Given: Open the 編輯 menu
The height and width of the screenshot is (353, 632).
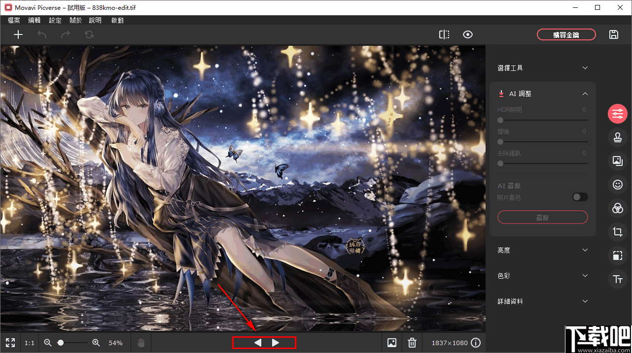Looking at the screenshot, I should point(35,20).
